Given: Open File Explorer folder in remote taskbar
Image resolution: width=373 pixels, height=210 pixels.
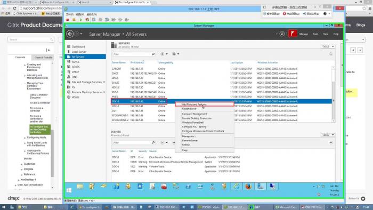Looking at the screenshot, I should coord(80,187).
